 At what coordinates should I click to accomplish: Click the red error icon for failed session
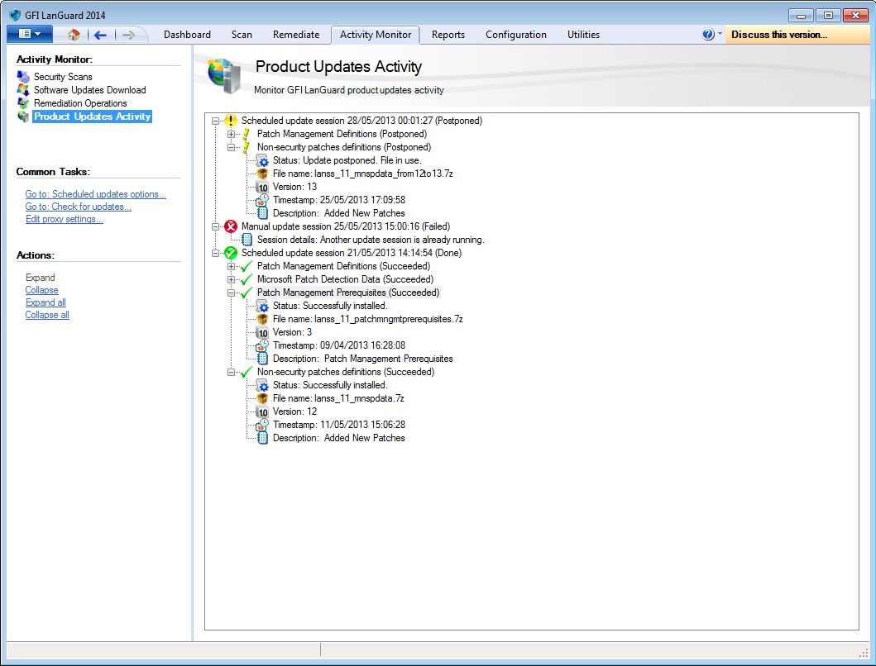(x=231, y=226)
